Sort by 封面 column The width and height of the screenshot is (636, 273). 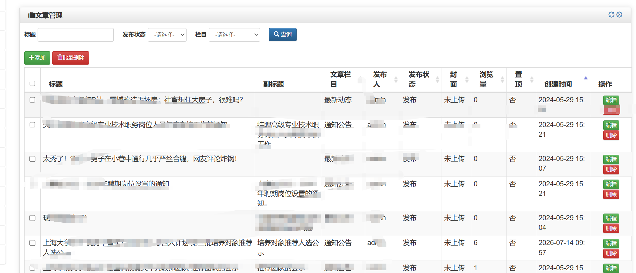click(x=456, y=79)
